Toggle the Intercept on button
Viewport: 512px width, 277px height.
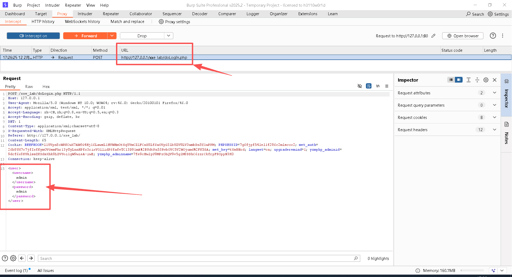(x=33, y=36)
